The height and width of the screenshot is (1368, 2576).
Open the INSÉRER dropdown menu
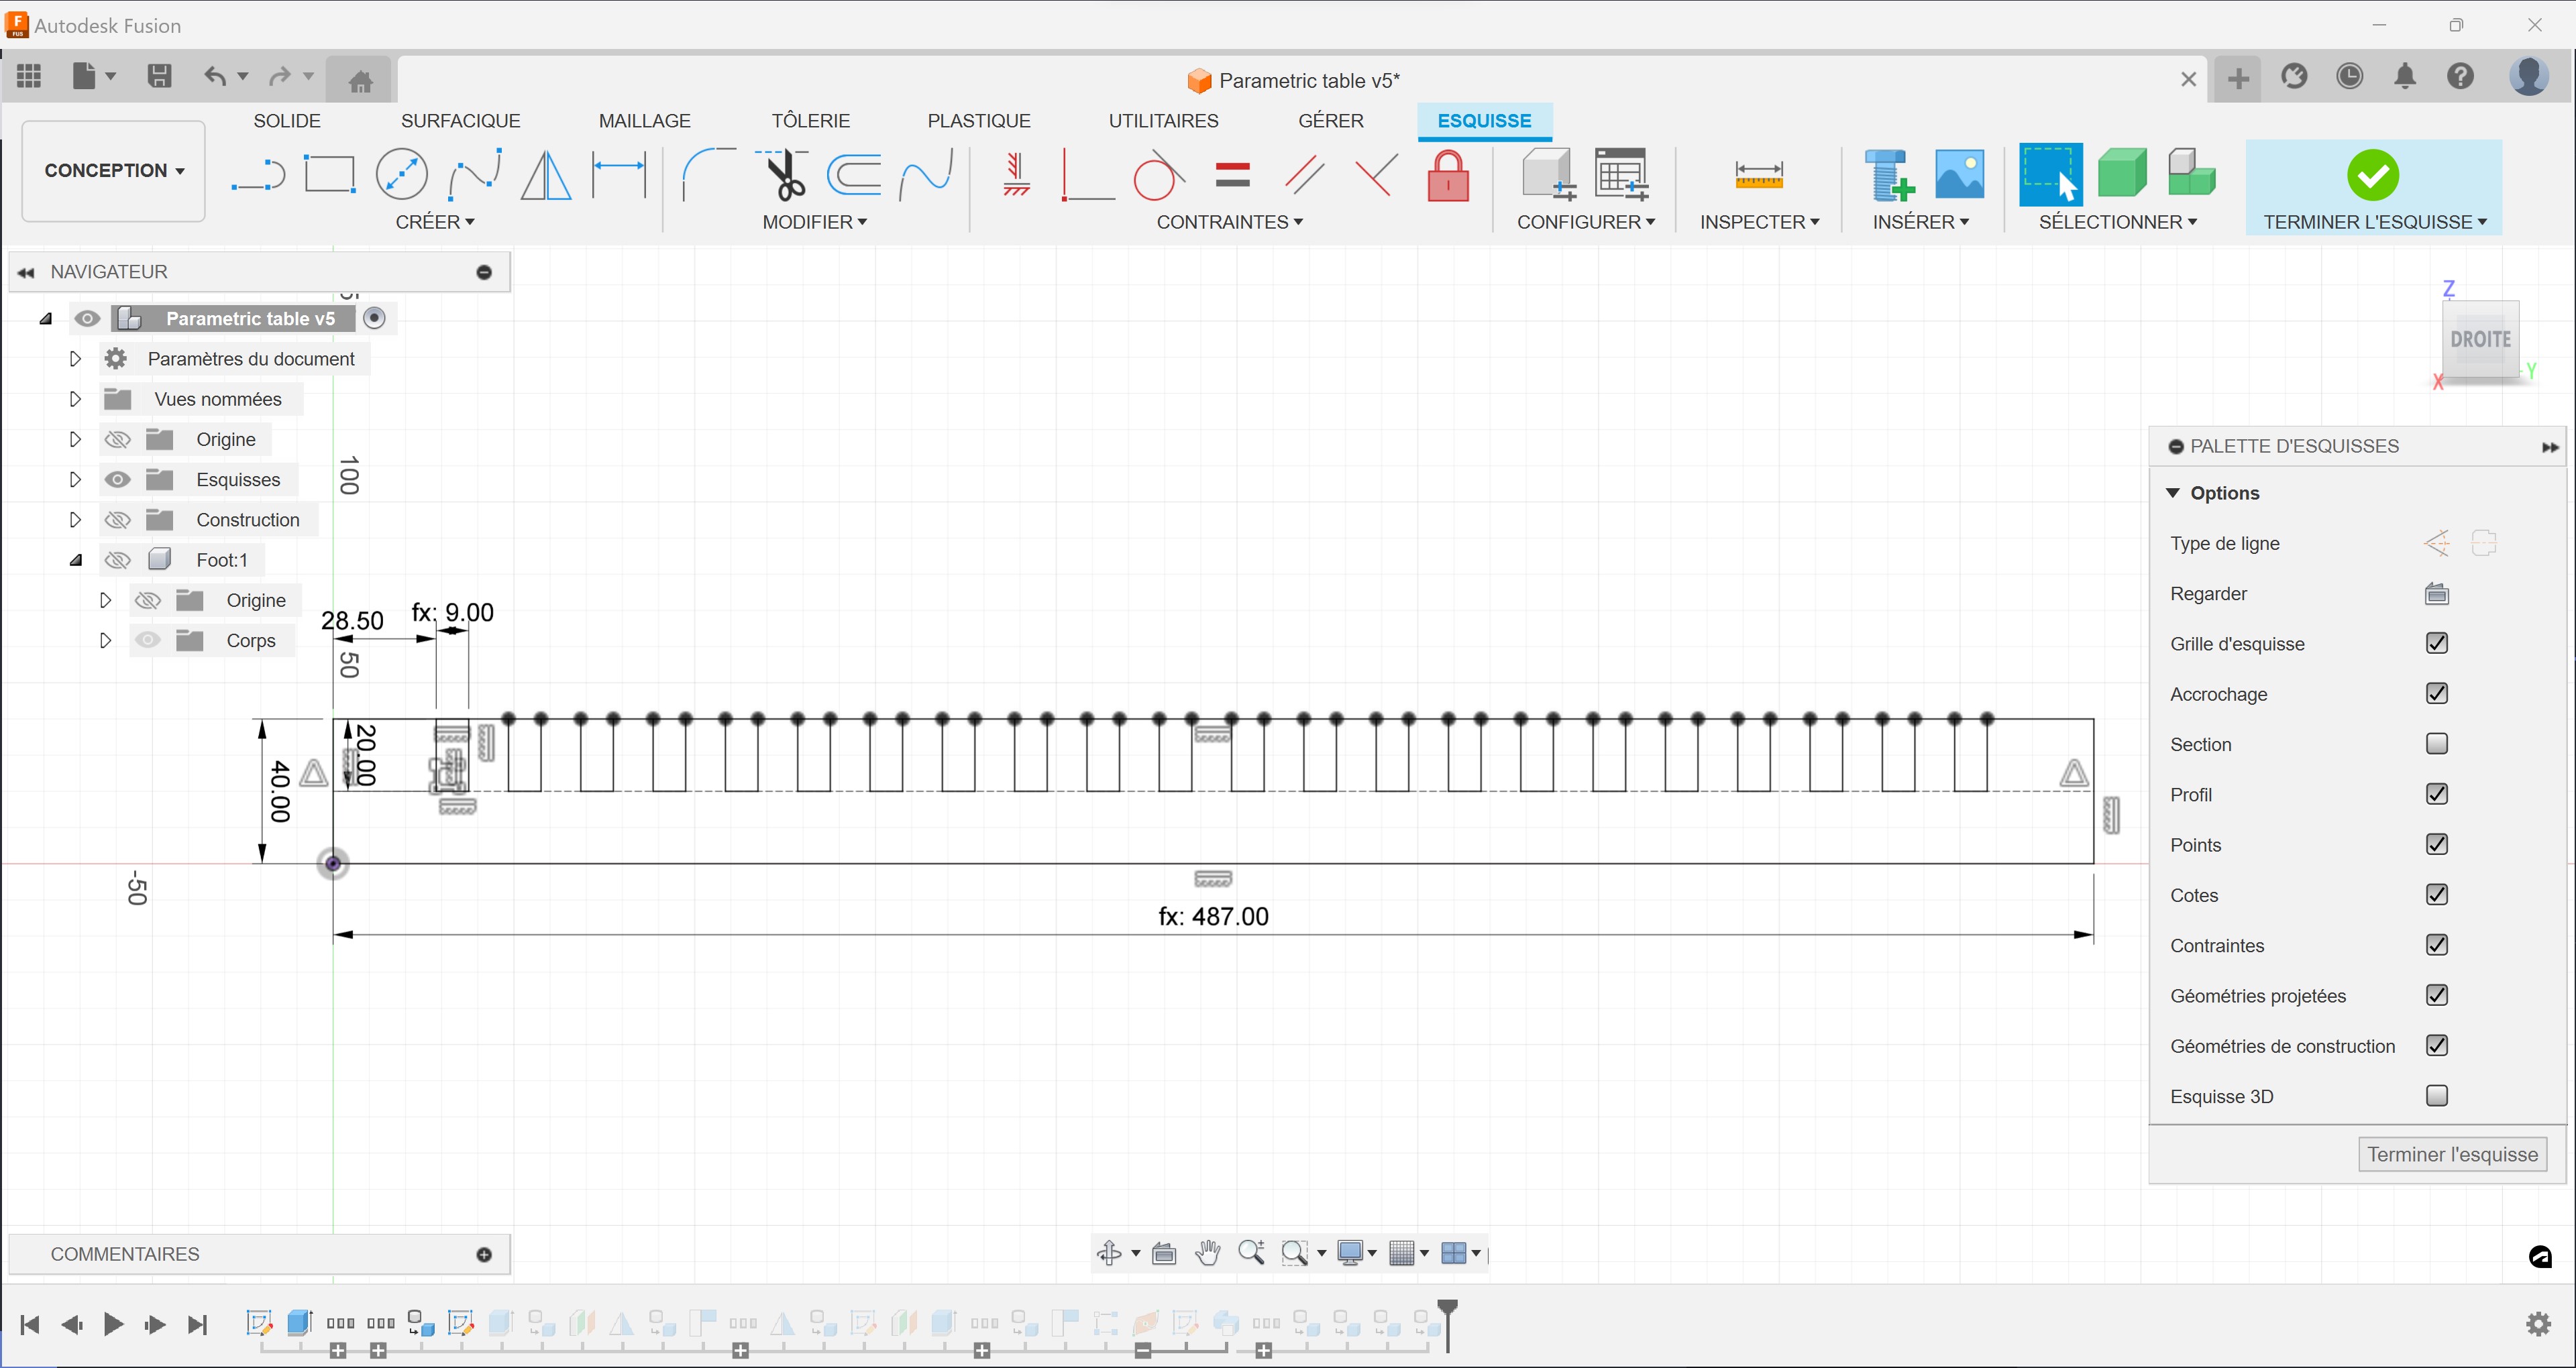1920,222
